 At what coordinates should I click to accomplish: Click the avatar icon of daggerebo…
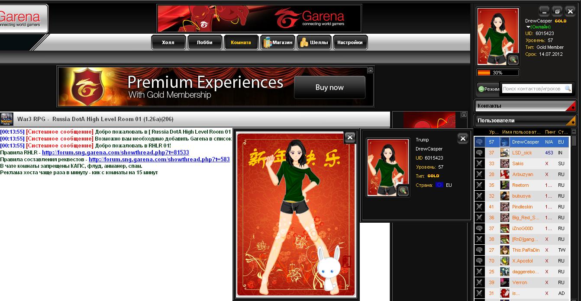(x=505, y=272)
